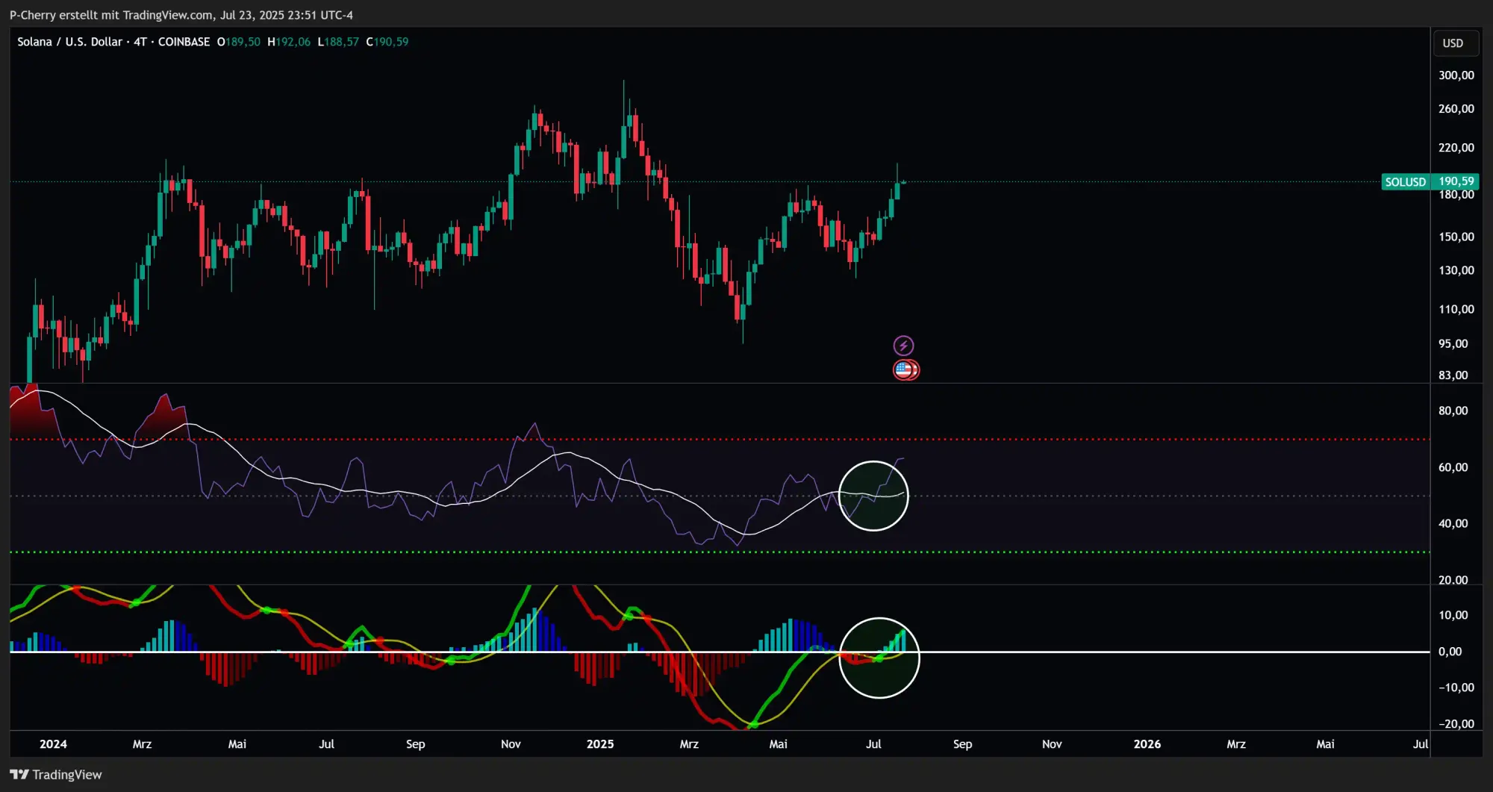Click the 110,00 price axis label
1493x792 pixels.
[x=1456, y=309]
